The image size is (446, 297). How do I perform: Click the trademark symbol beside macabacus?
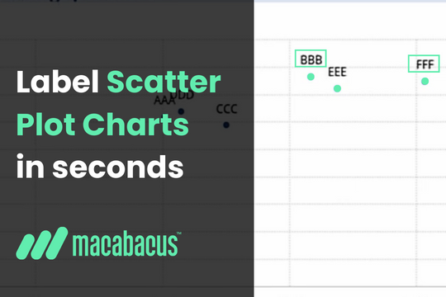click(179, 233)
